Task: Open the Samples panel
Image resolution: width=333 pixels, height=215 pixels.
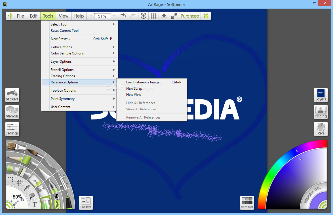Action: point(247,203)
